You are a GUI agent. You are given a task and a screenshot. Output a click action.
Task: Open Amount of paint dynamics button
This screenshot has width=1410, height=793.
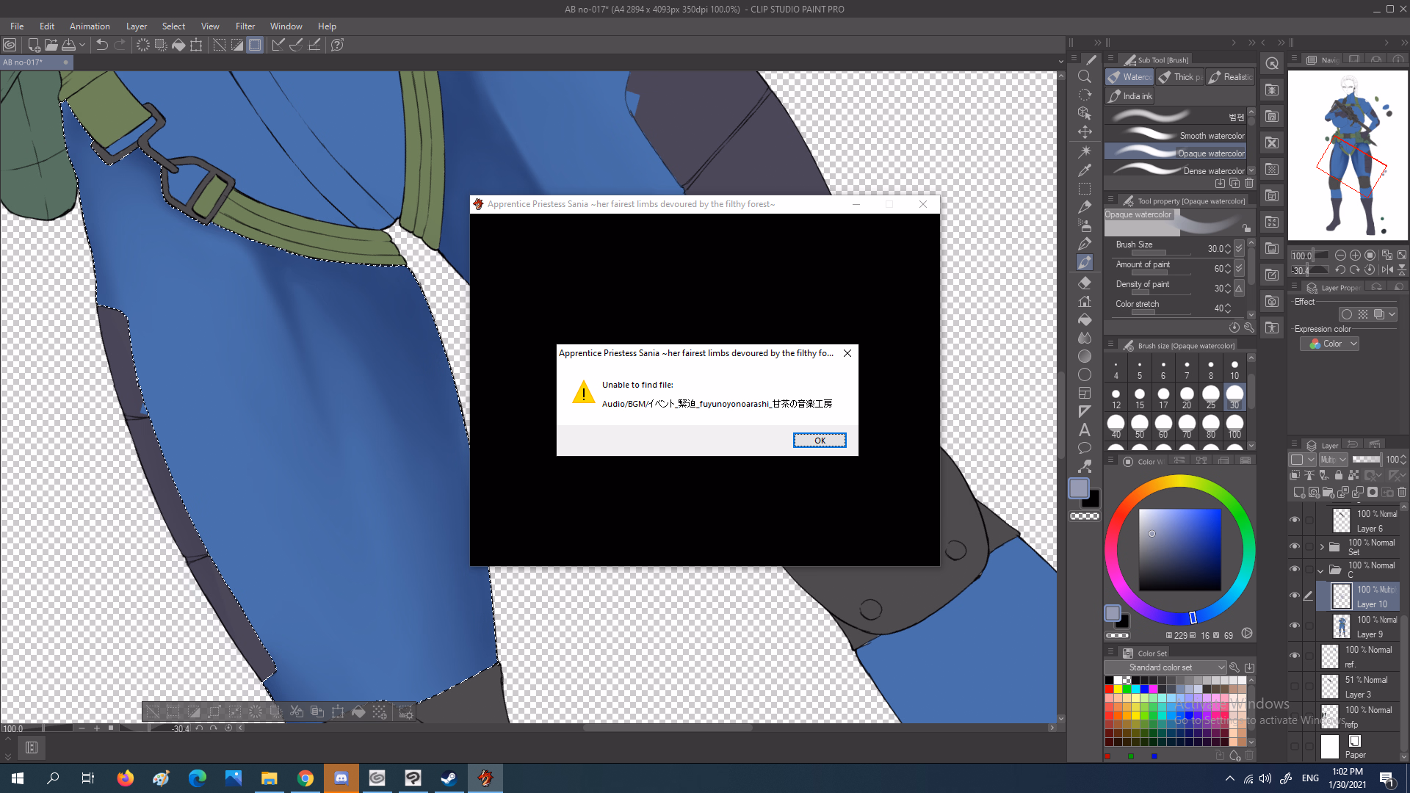pos(1239,269)
